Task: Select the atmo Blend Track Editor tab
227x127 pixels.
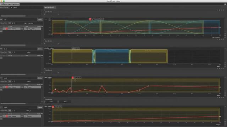Action: click(10, 4)
